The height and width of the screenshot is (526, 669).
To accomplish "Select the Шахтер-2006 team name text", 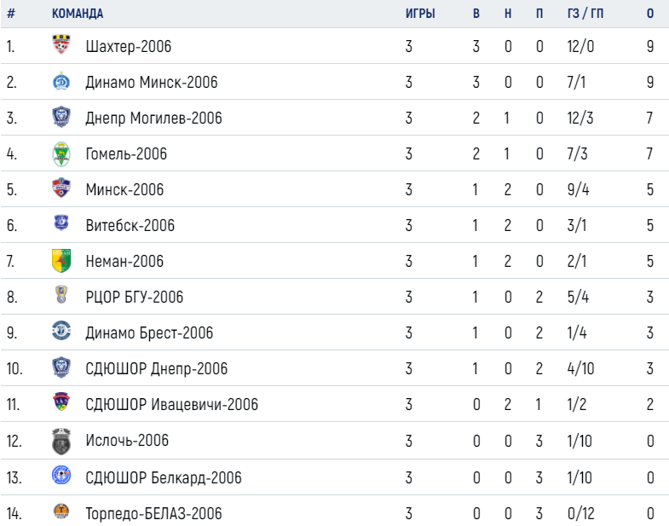I will tap(129, 47).
